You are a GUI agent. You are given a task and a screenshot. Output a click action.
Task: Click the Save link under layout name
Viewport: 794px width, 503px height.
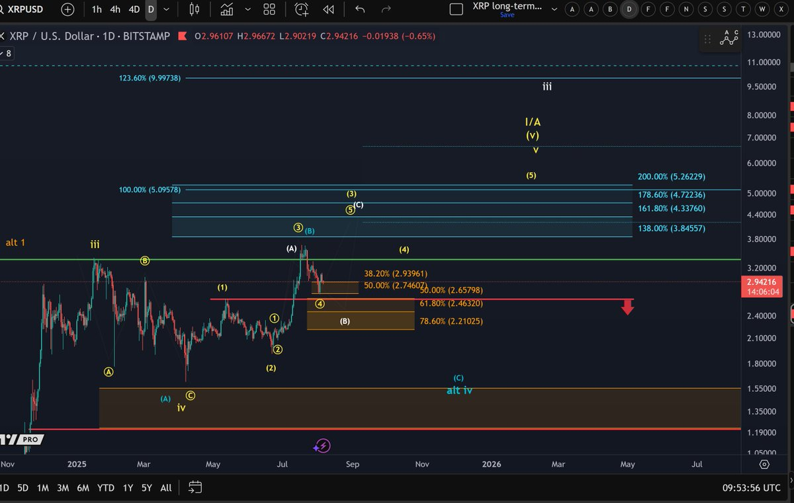(x=507, y=15)
